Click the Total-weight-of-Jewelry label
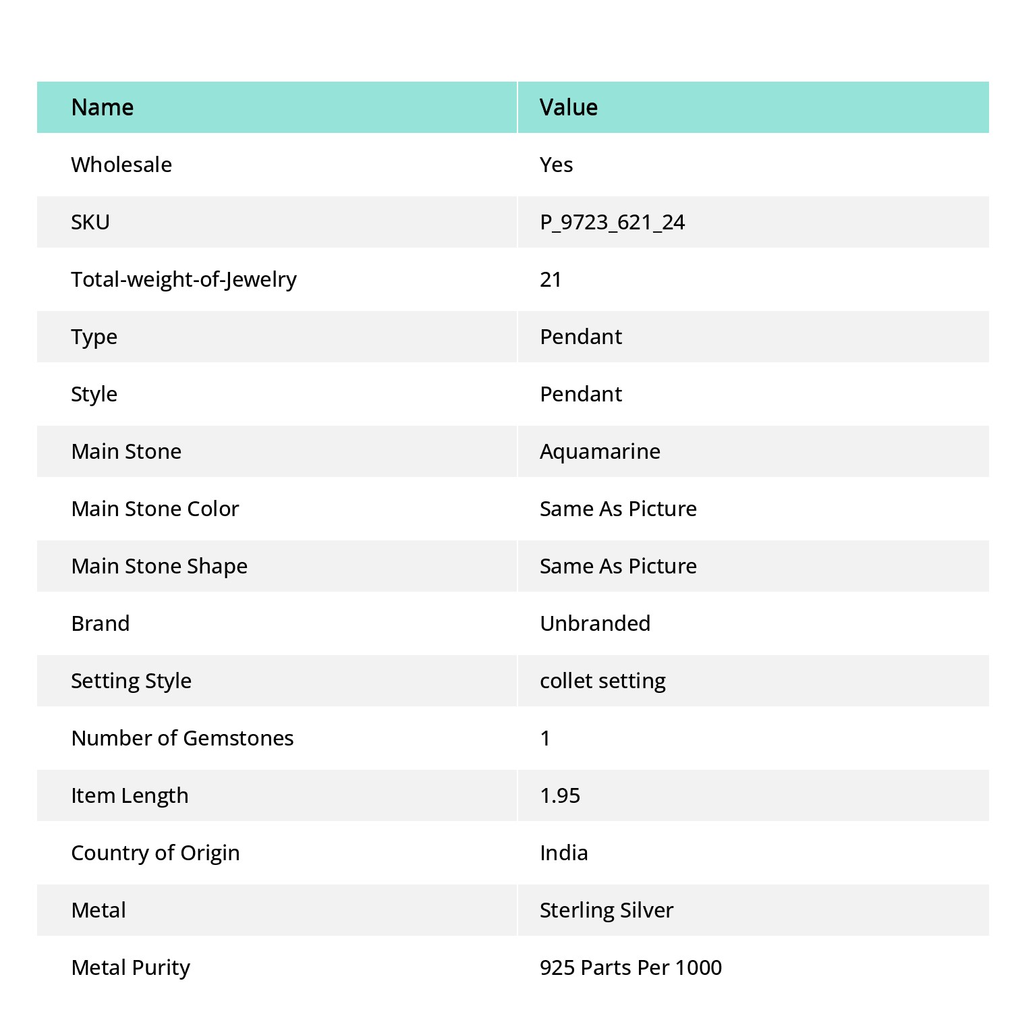The width and height of the screenshot is (1012, 1012). 184,279
